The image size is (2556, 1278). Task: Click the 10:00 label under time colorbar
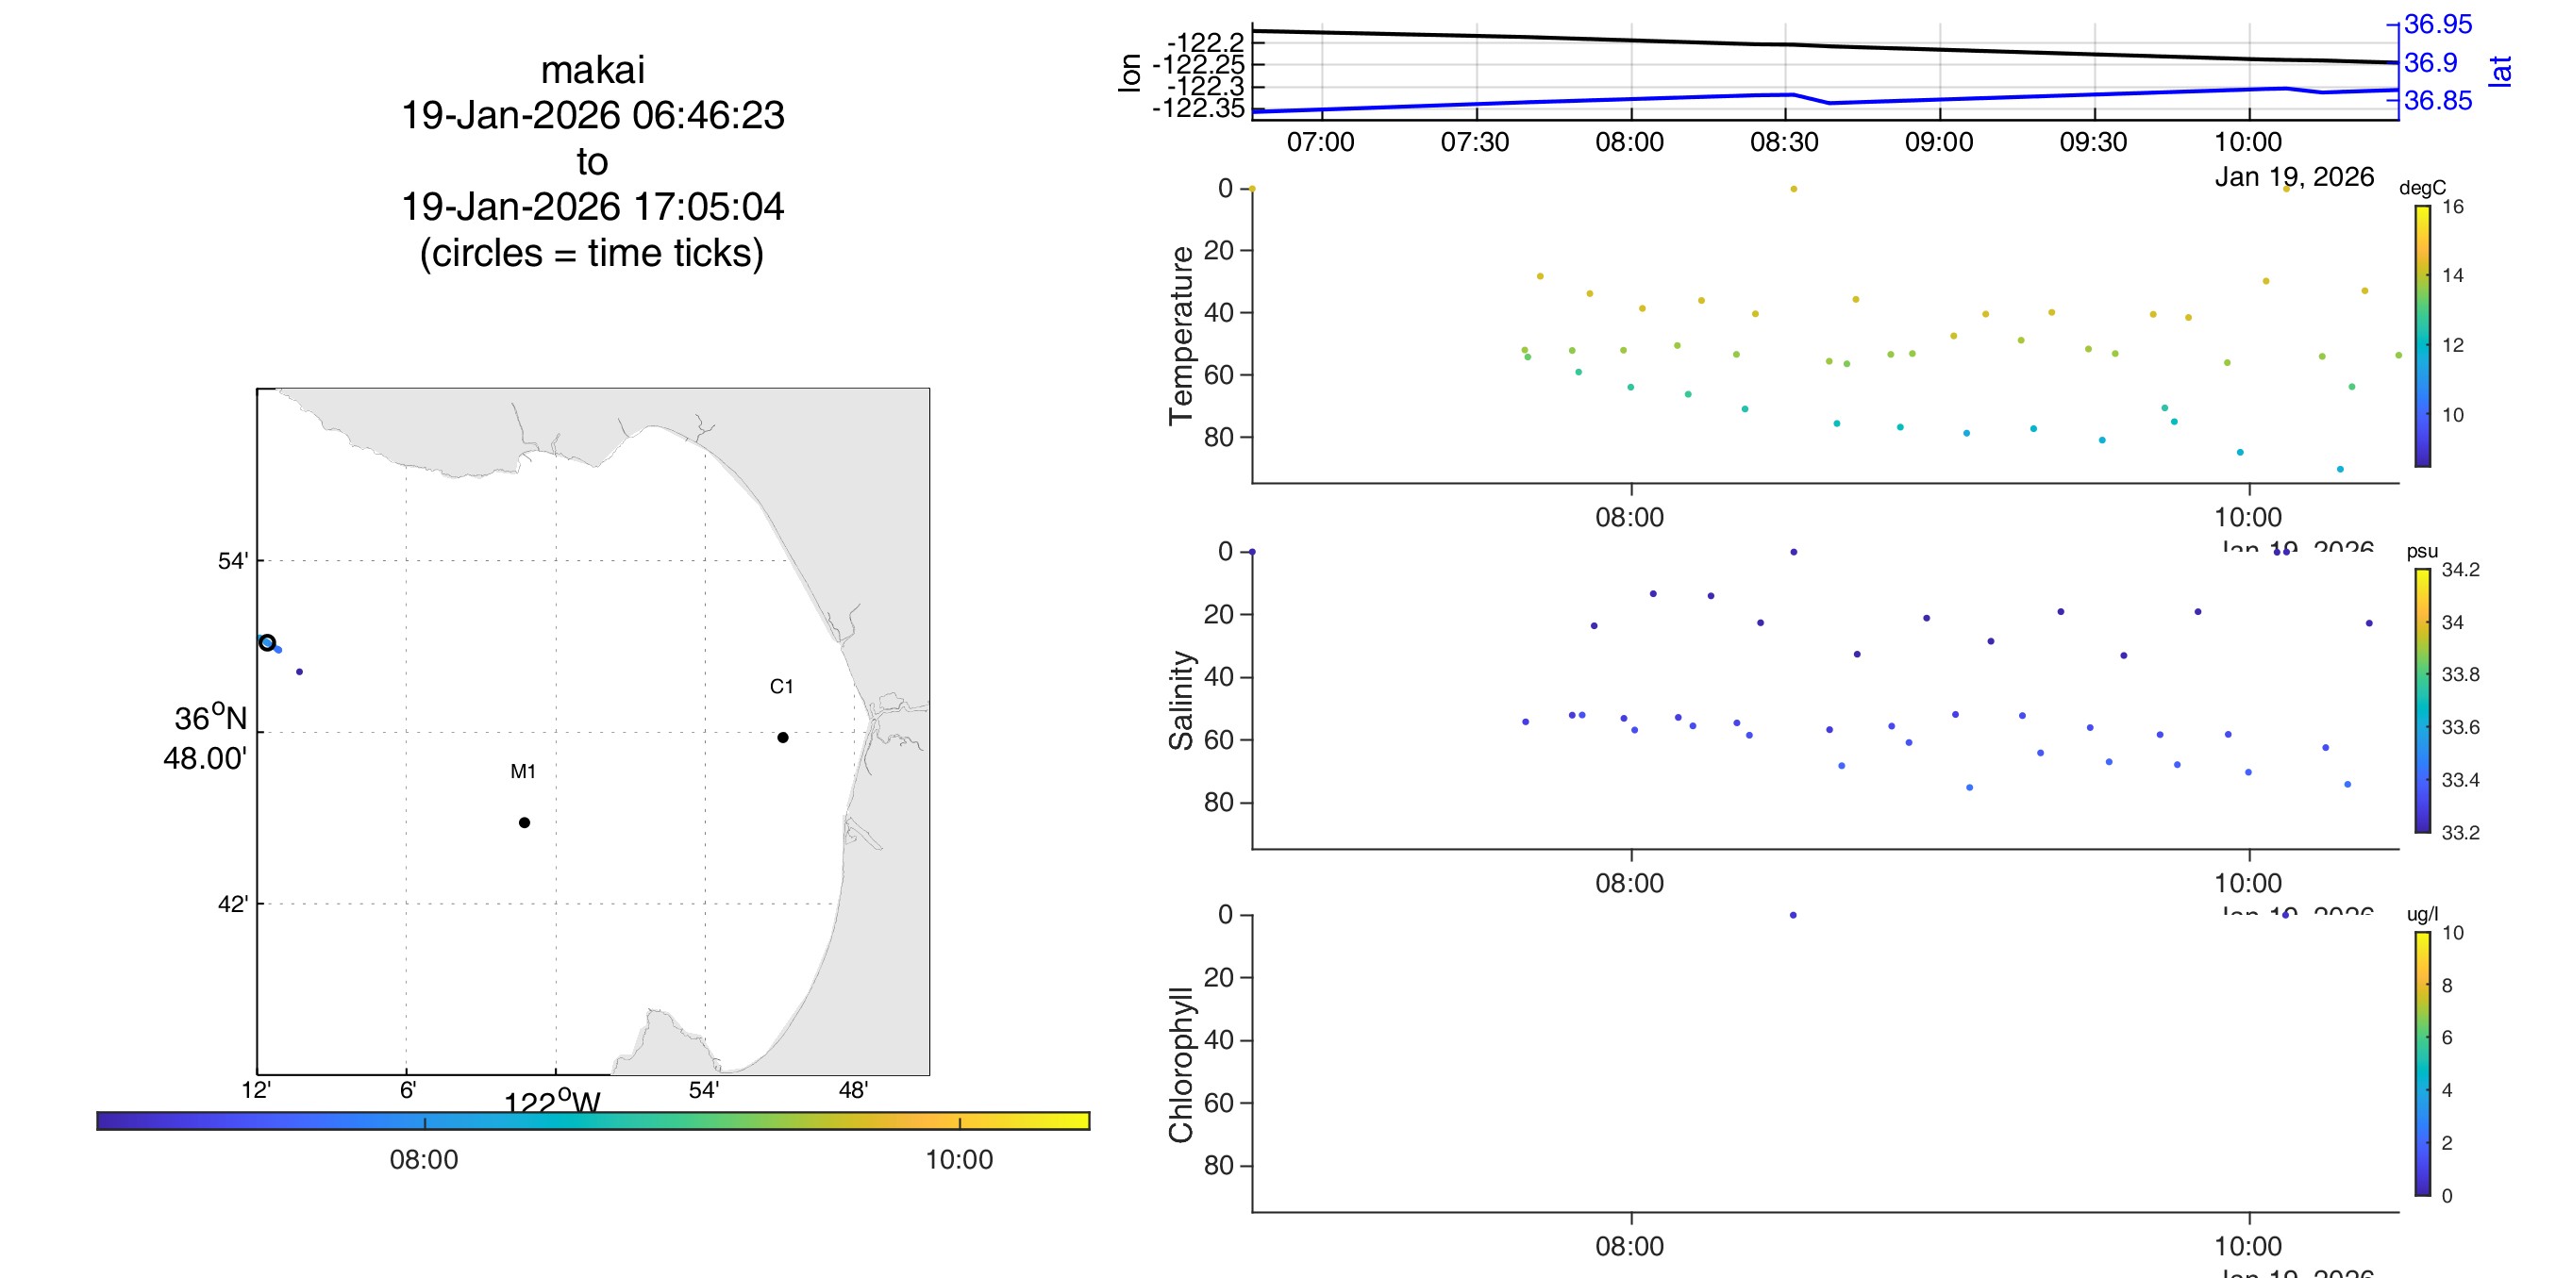pyautogui.click(x=959, y=1160)
